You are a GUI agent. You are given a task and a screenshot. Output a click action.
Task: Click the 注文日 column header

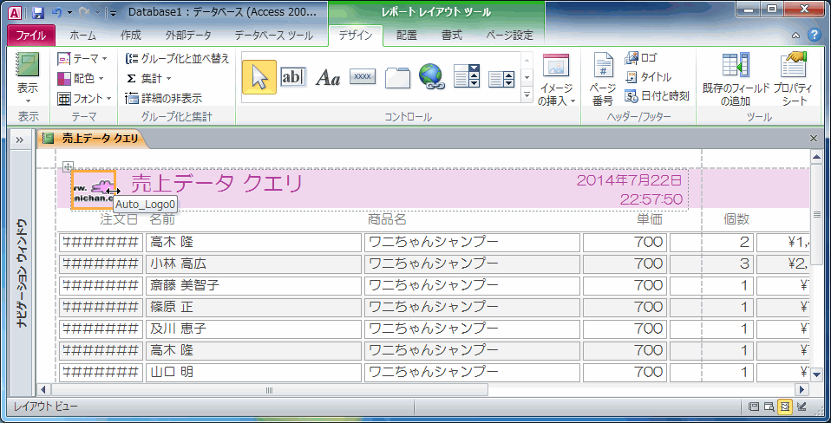[x=119, y=218]
